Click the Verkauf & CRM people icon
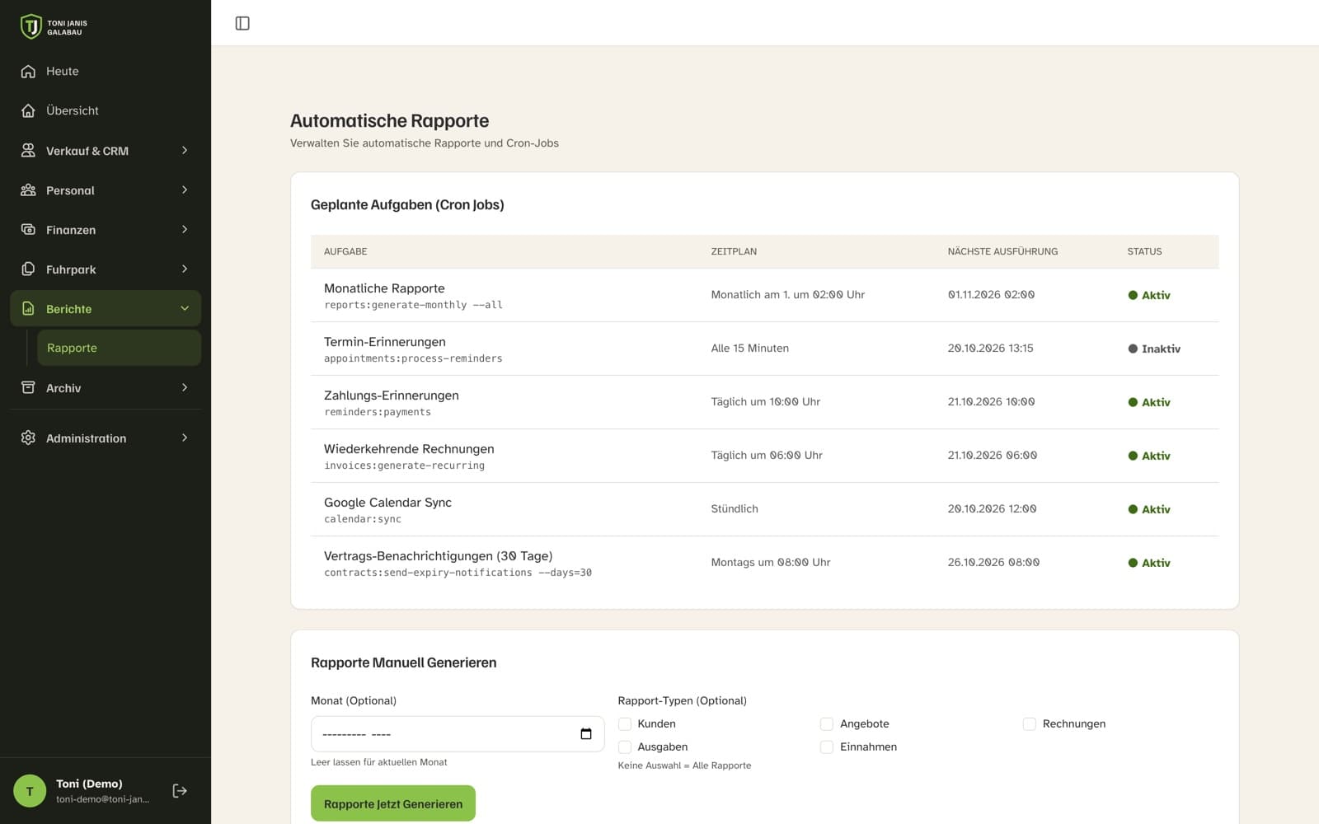 (28, 151)
